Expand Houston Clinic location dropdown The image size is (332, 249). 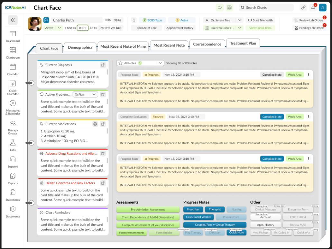click(239, 28)
